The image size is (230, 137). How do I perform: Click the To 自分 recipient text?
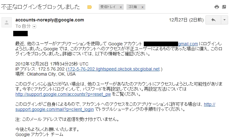point(23,26)
